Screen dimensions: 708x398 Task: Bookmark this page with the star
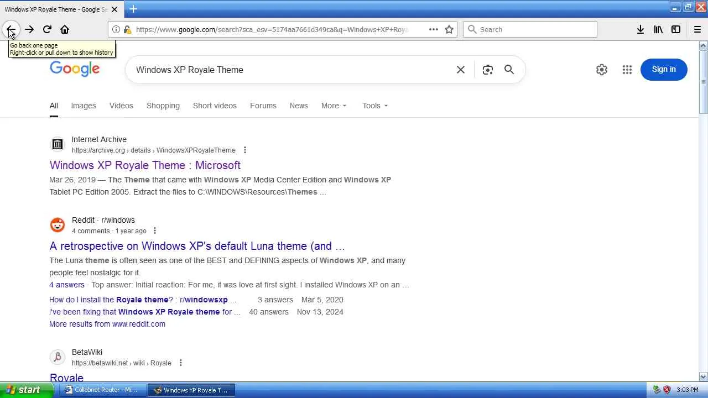coord(449,29)
